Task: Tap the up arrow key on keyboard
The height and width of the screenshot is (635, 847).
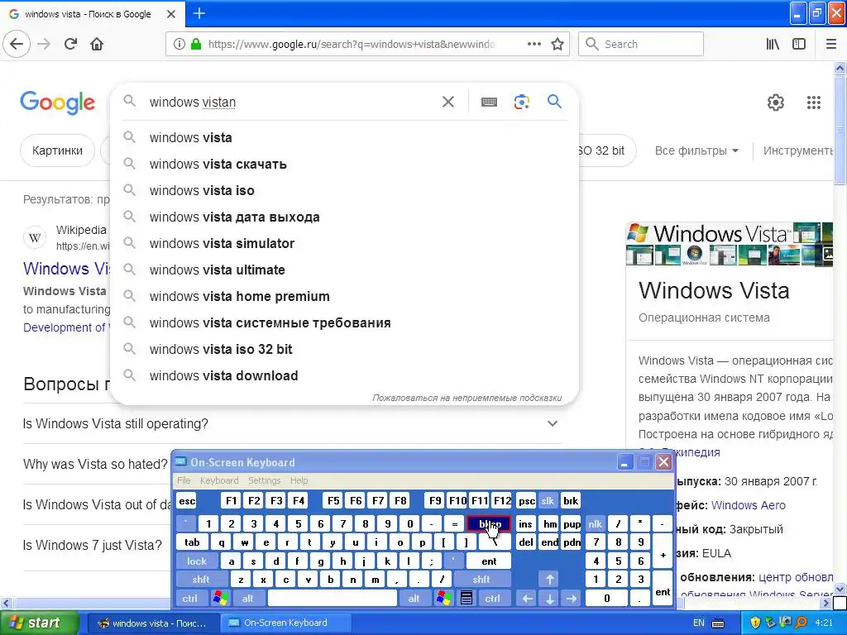Action: [549, 580]
